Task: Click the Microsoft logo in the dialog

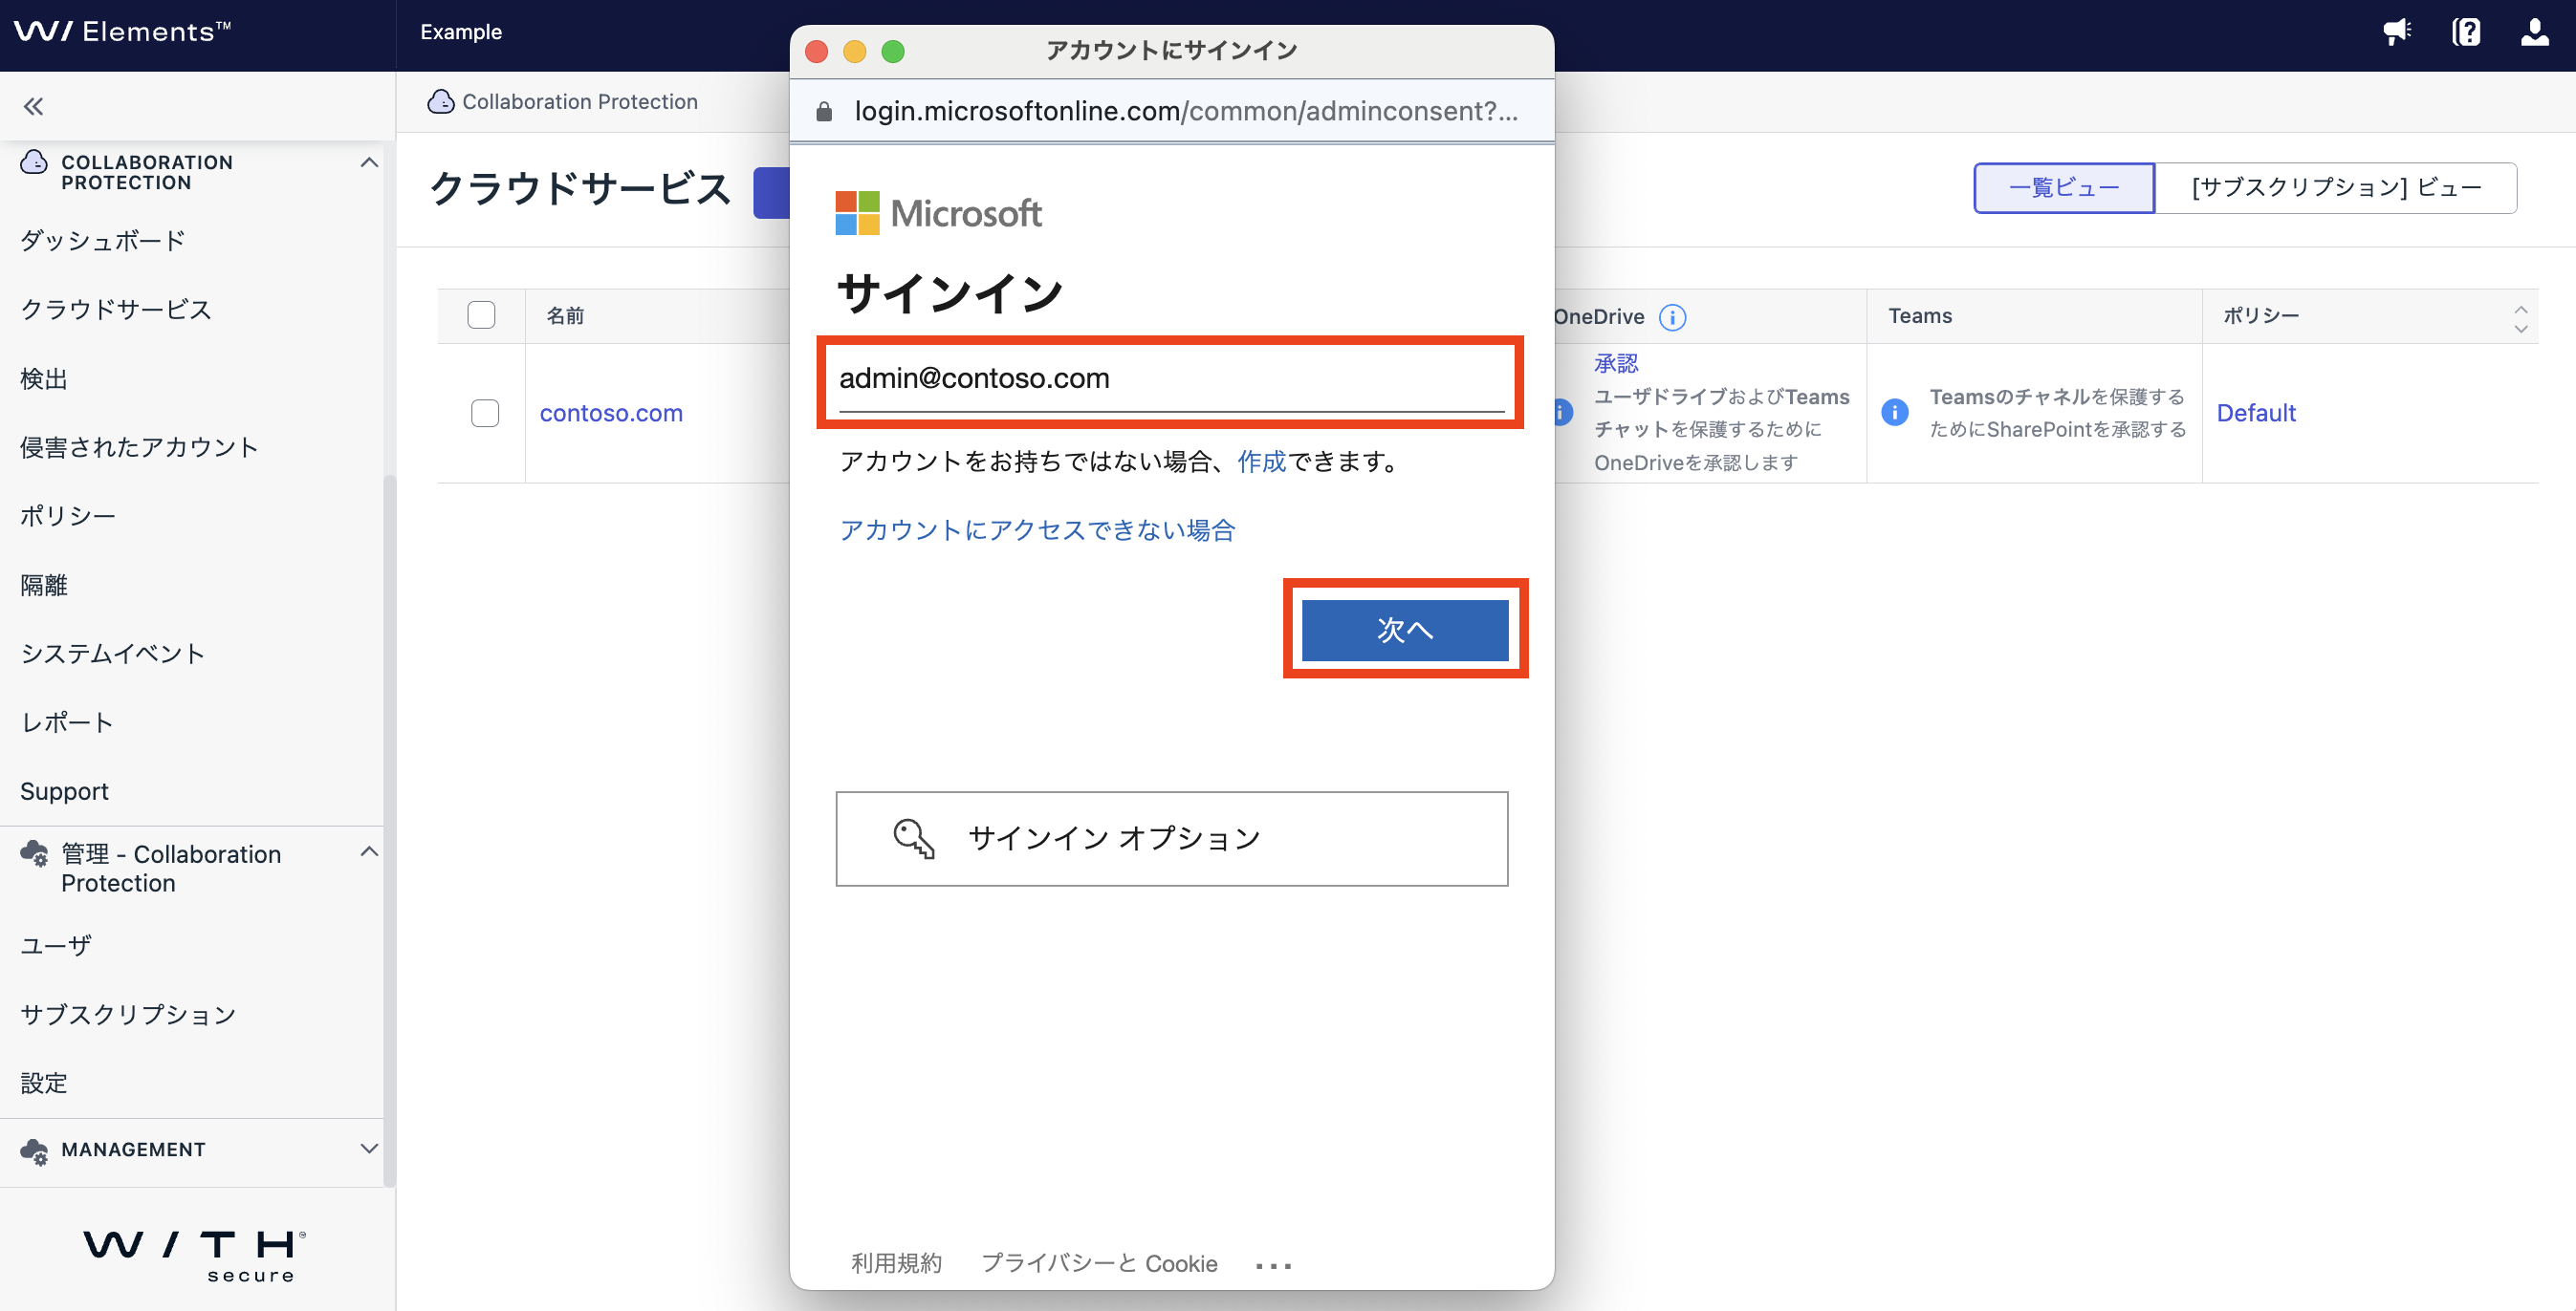Action: [938, 213]
